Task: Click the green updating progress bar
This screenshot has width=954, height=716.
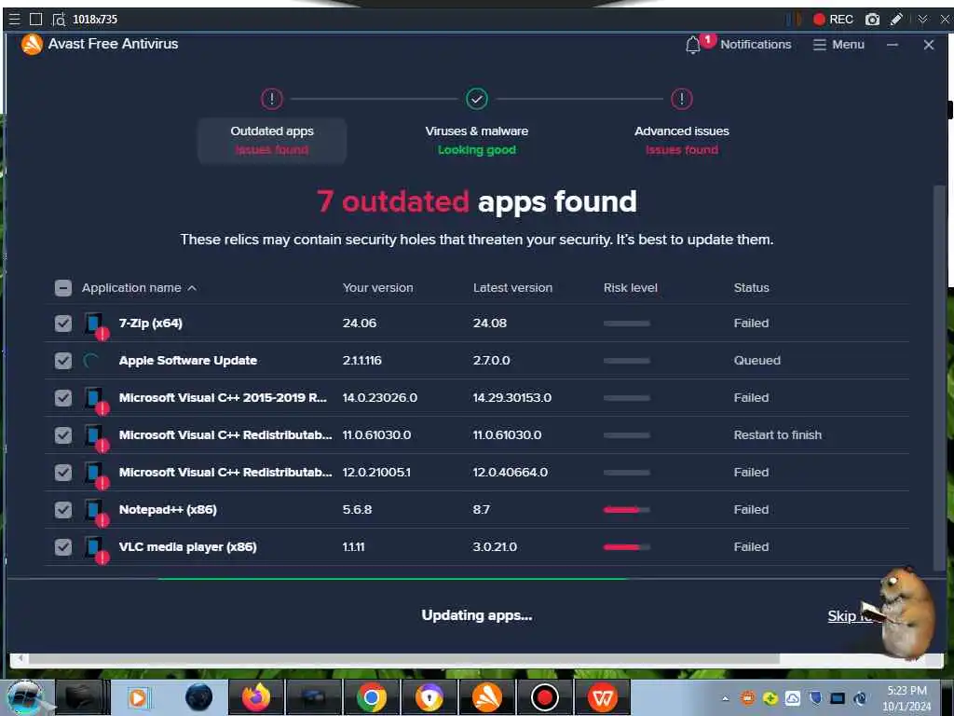Action: tap(392, 579)
